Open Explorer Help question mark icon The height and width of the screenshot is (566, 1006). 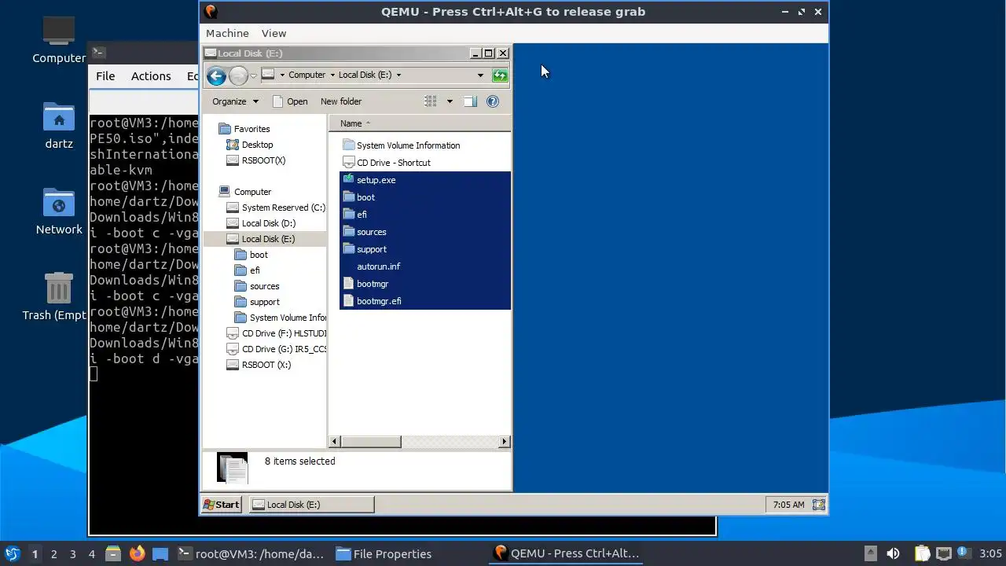click(493, 101)
